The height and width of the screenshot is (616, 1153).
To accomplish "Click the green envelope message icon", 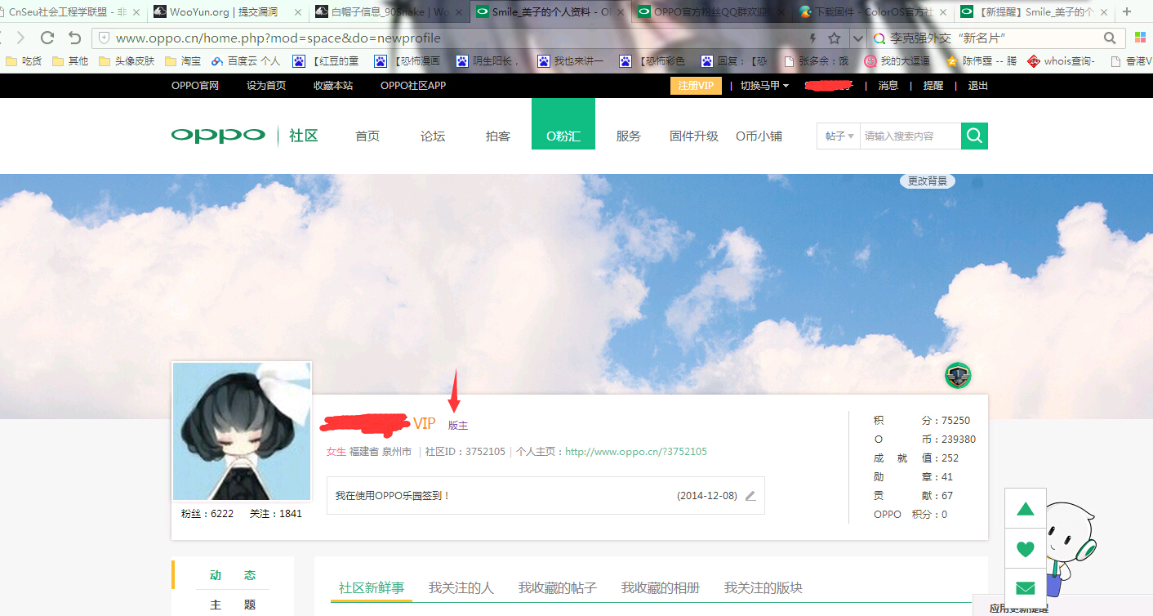I will (1026, 588).
